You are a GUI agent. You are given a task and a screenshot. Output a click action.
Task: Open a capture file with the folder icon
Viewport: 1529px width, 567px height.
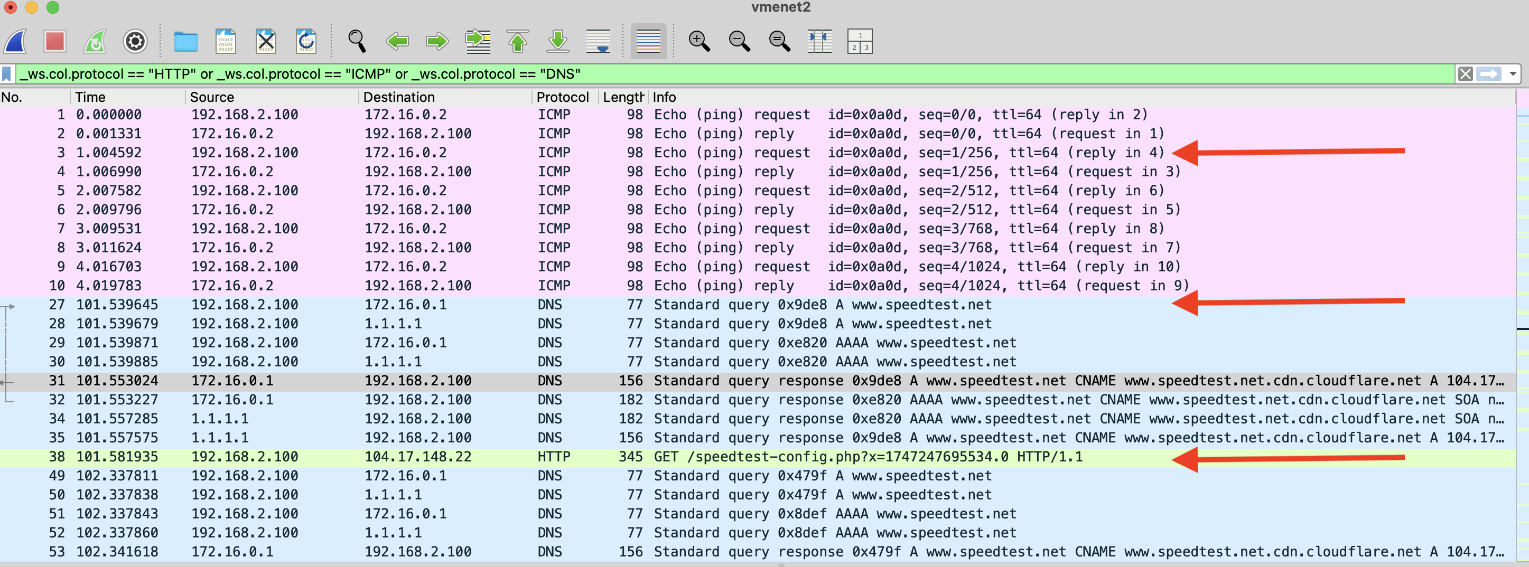[186, 42]
